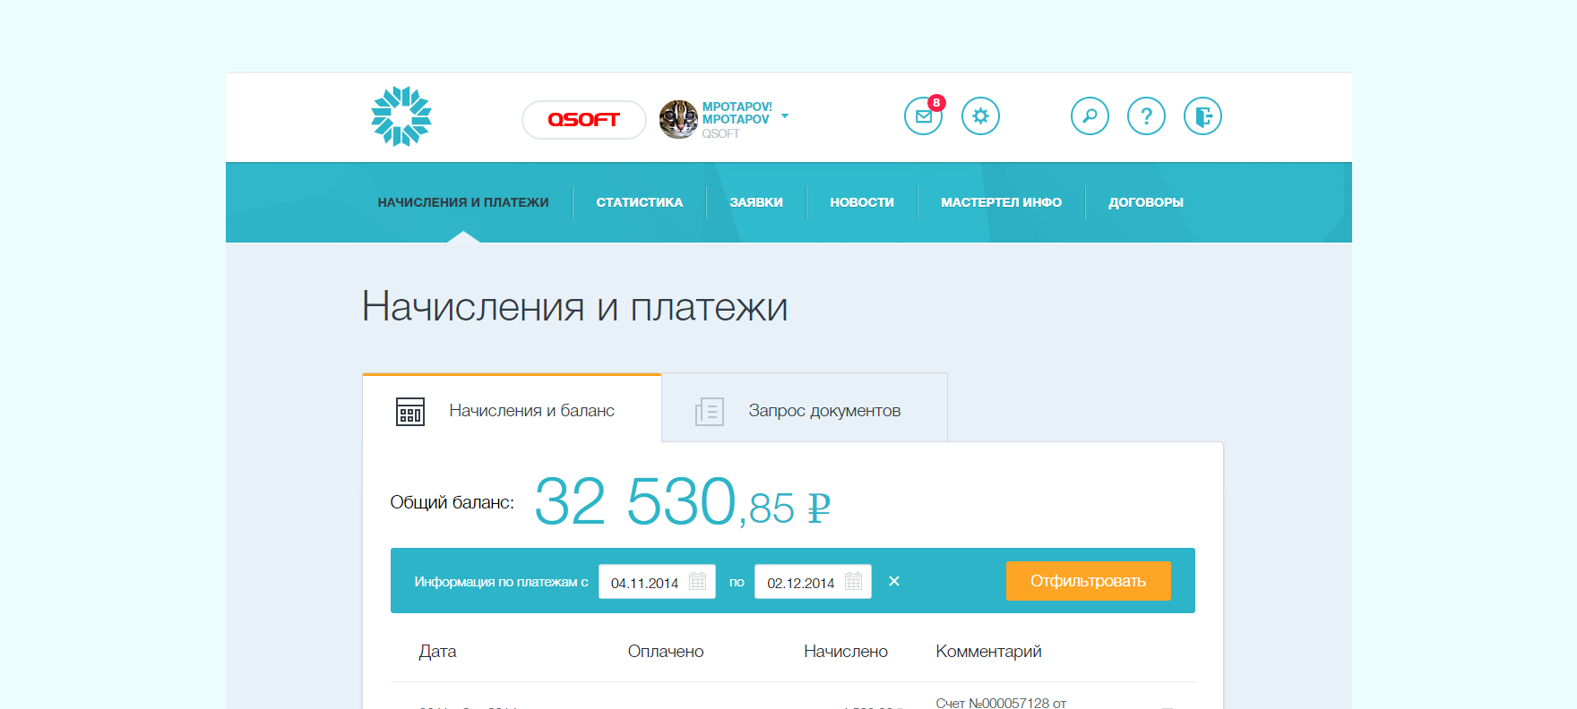Open the Начисления и платежи menu item
1577x709 pixels.
pyautogui.click(x=463, y=202)
